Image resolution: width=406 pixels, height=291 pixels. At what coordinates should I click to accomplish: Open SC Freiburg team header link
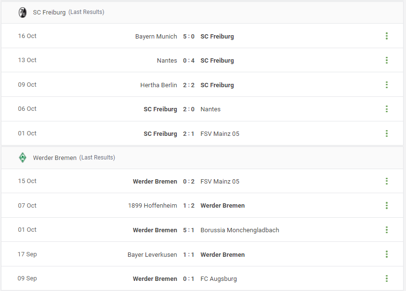point(49,12)
